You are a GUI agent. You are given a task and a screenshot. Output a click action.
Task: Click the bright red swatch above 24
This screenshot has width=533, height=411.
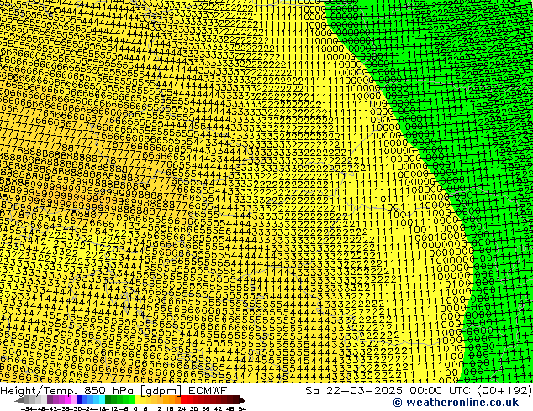[x=183, y=400]
